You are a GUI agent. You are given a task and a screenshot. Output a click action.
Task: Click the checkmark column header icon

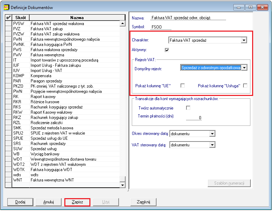coord(8,18)
